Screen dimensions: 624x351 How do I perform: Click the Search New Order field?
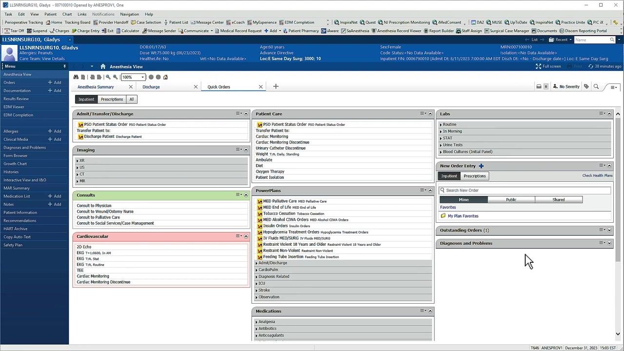525,190
